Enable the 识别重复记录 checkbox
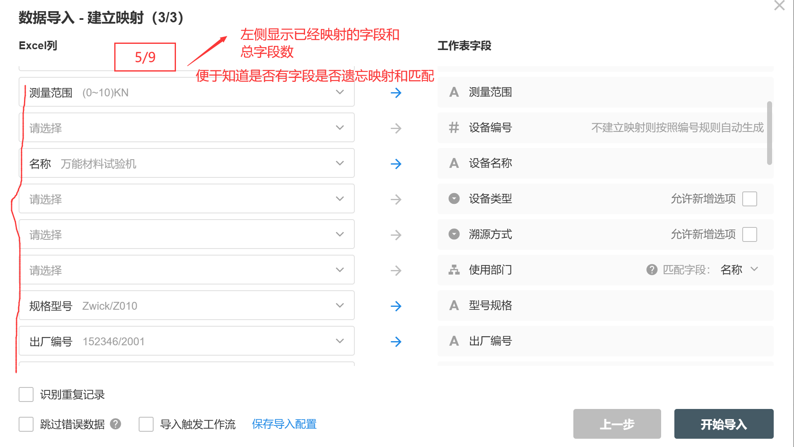The image size is (794, 447). [26, 394]
